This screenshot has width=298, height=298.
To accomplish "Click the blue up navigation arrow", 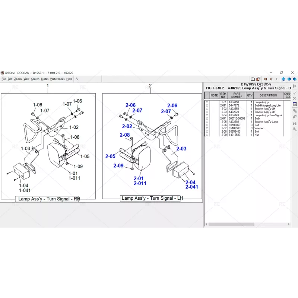I will pos(283,79).
